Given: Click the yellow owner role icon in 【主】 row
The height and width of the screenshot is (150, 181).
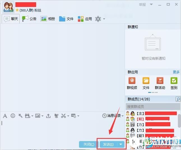Looking at the screenshot, I should (x=128, y=113).
